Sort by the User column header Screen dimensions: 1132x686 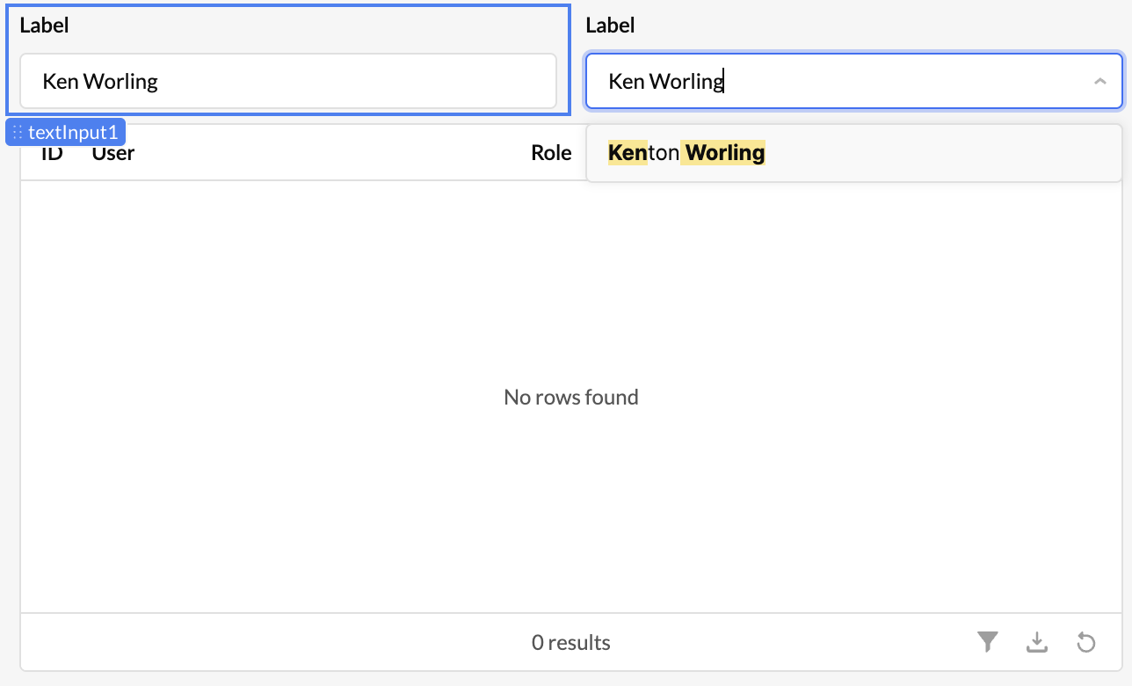coord(113,153)
